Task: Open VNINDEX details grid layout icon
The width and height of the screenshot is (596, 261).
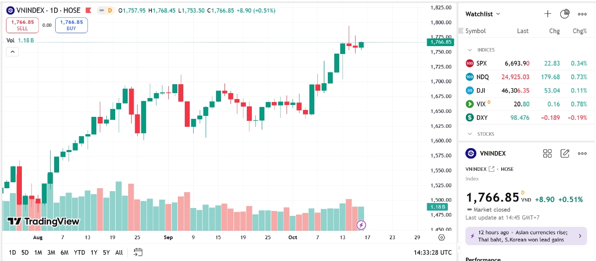Action: (548, 154)
